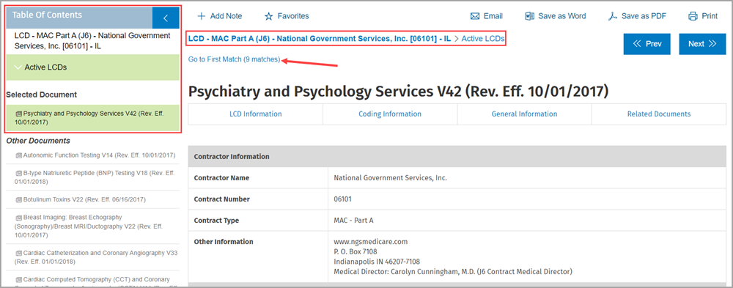This screenshot has height=288, width=733.
Task: Click document icon beside selected Psychiatry document
Action: tap(19, 114)
